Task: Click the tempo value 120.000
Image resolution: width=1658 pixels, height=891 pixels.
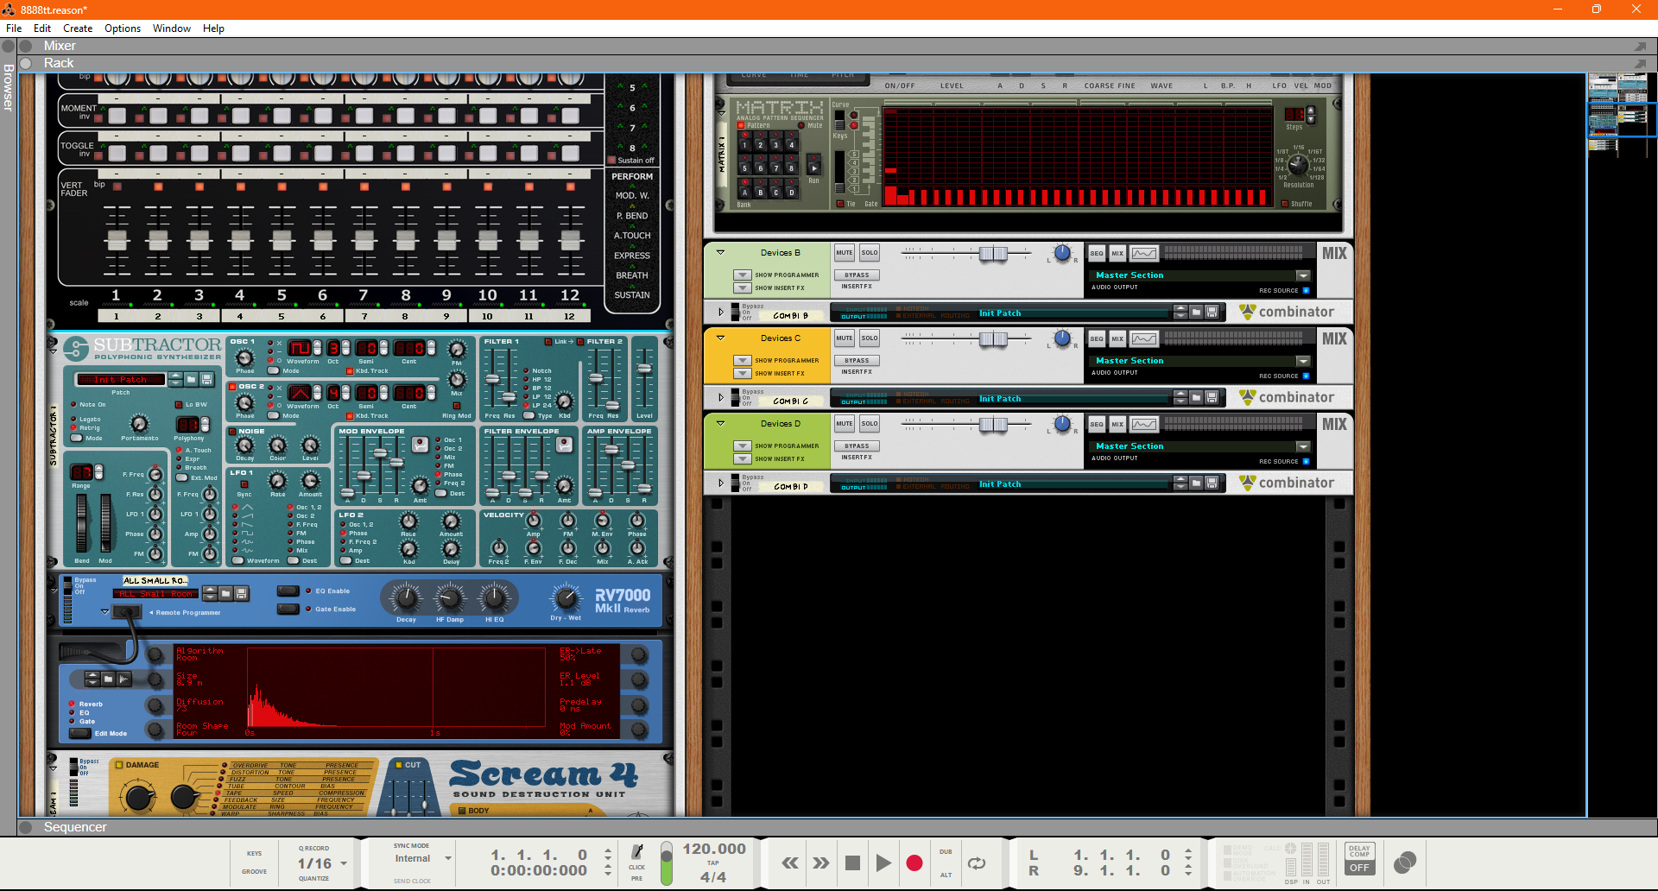Action: coord(714,849)
